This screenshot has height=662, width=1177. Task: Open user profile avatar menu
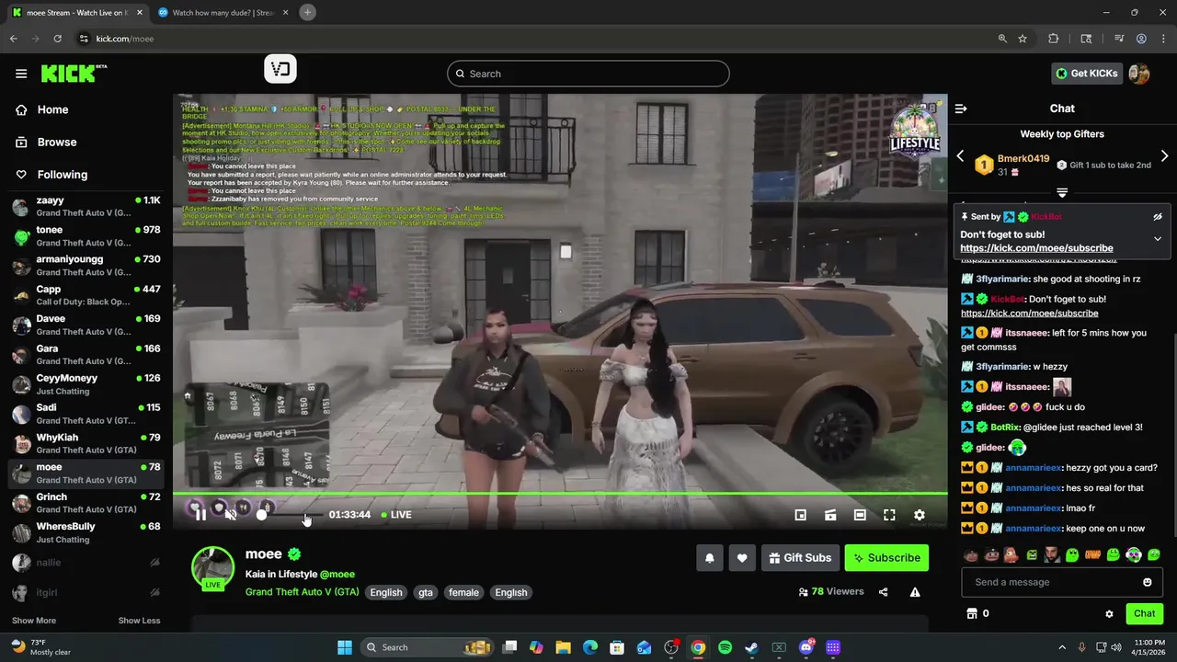tap(1139, 74)
